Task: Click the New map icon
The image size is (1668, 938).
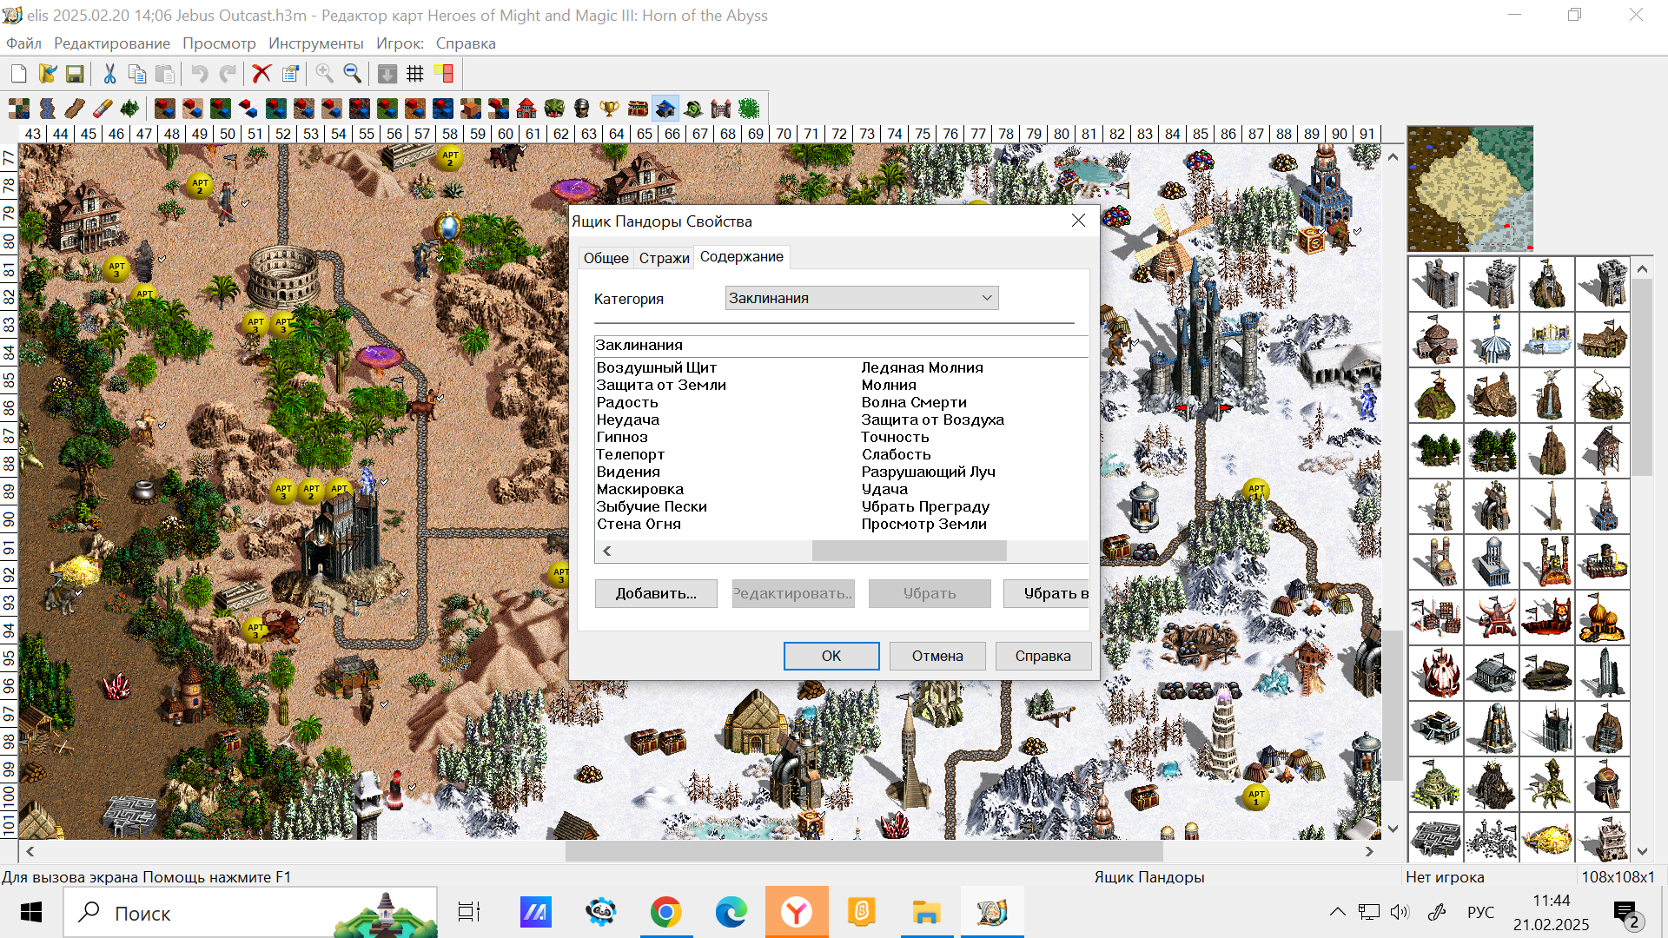Action: pos(19,74)
